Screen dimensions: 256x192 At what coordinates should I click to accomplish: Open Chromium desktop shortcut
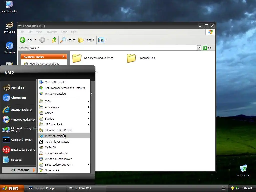coord(10,48)
